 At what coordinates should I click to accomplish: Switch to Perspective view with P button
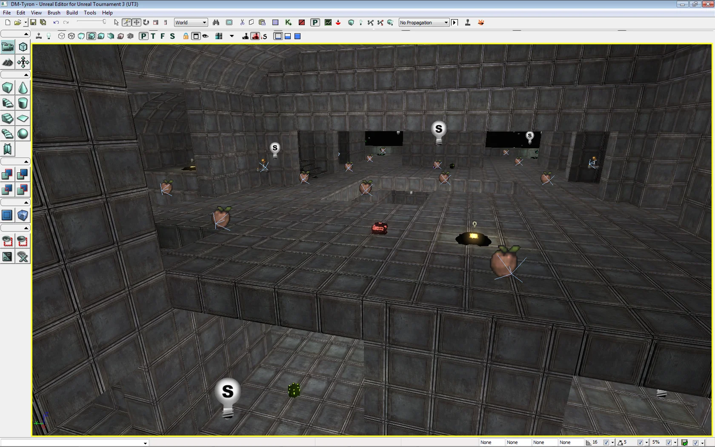[144, 36]
